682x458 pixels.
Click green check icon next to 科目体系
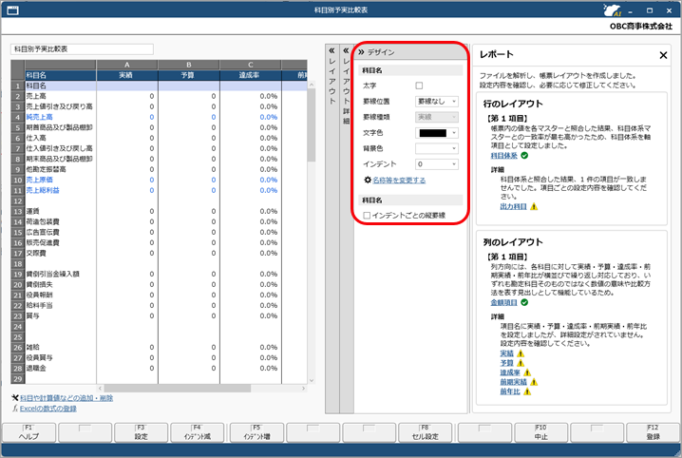coord(524,155)
